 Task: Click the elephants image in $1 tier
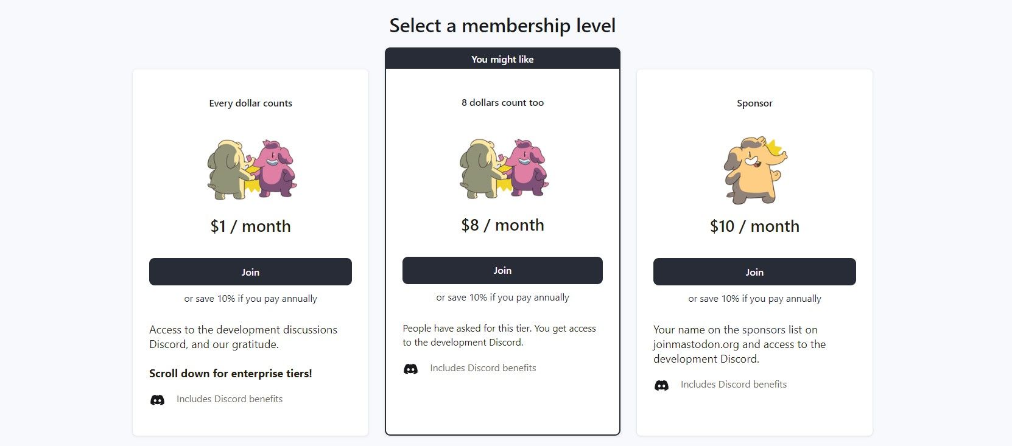point(251,169)
